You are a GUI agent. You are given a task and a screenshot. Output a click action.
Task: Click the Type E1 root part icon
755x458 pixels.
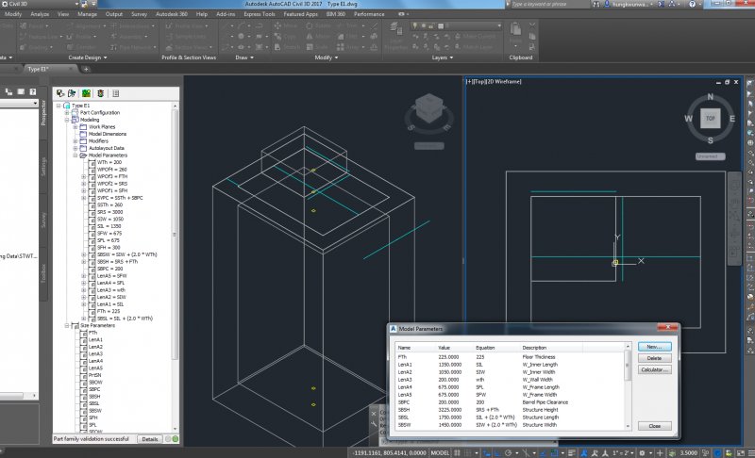(66, 106)
